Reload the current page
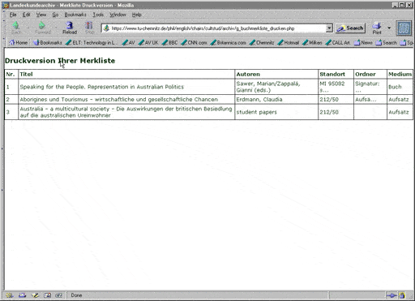 pyautogui.click(x=70, y=28)
